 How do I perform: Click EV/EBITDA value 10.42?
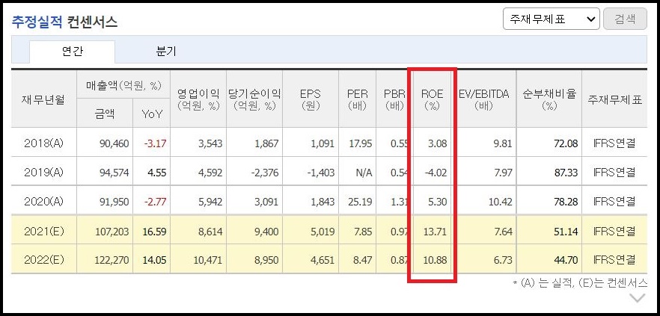pyautogui.click(x=501, y=202)
